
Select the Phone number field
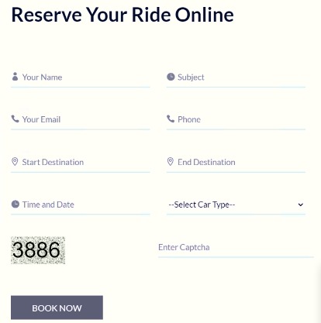pos(236,119)
